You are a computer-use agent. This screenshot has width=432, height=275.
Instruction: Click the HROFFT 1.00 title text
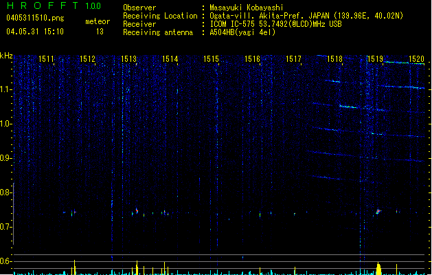point(54,5)
